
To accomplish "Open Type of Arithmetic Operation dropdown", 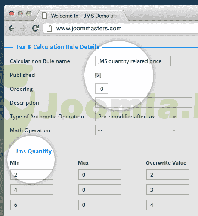I will (x=137, y=116).
